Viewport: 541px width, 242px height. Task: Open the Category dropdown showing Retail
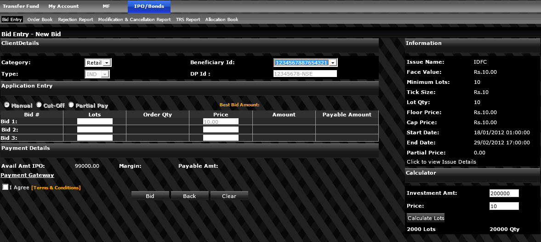point(98,63)
